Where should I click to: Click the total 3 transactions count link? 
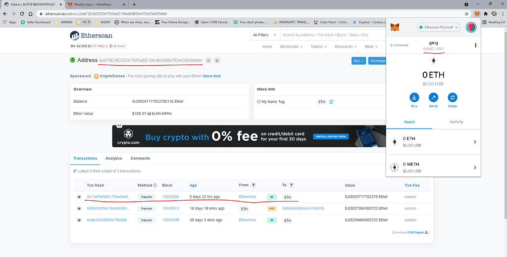pyautogui.click(x=118, y=171)
